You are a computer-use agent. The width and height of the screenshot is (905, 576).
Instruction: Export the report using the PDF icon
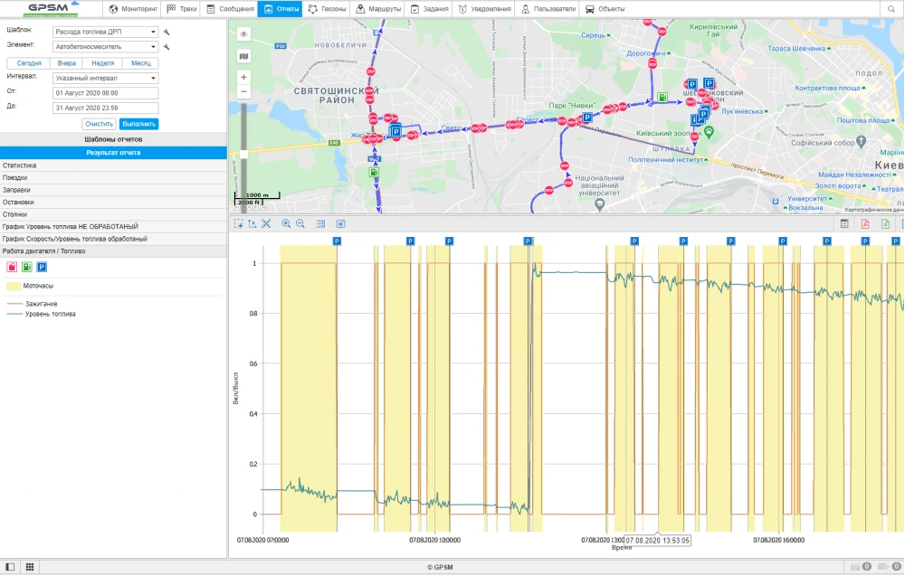(x=865, y=223)
